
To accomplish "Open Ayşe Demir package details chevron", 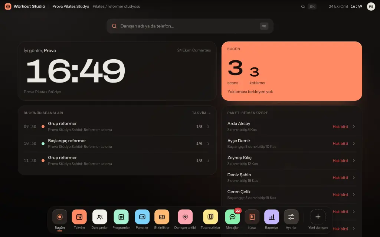I will point(354,144).
